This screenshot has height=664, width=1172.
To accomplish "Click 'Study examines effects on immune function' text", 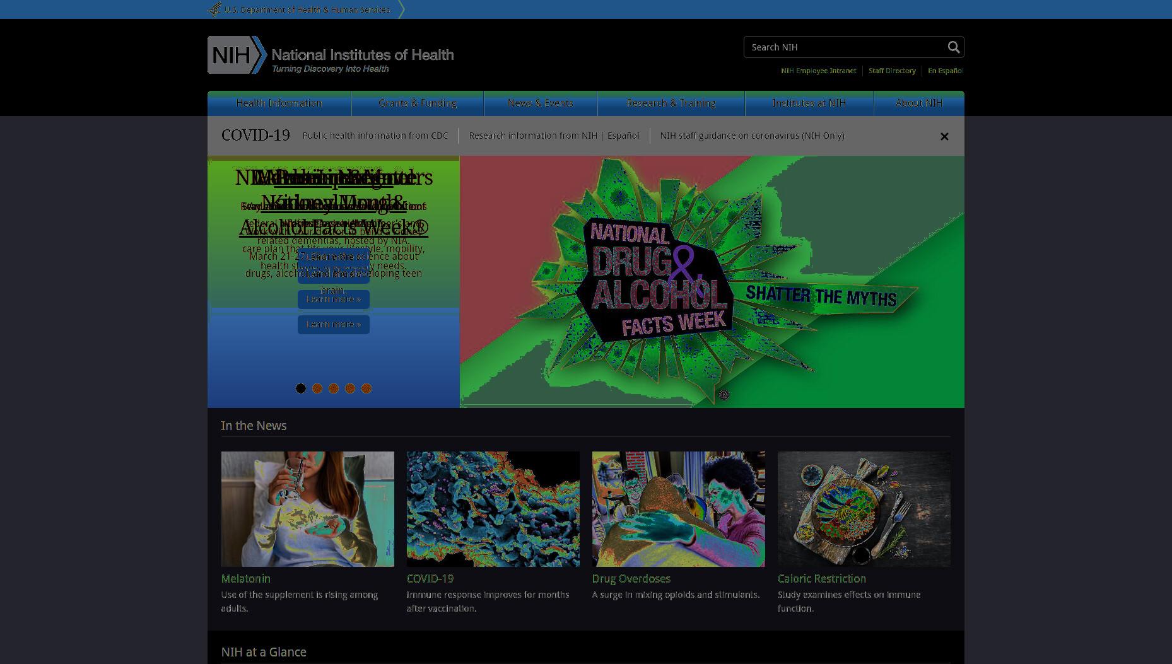I will [849, 602].
